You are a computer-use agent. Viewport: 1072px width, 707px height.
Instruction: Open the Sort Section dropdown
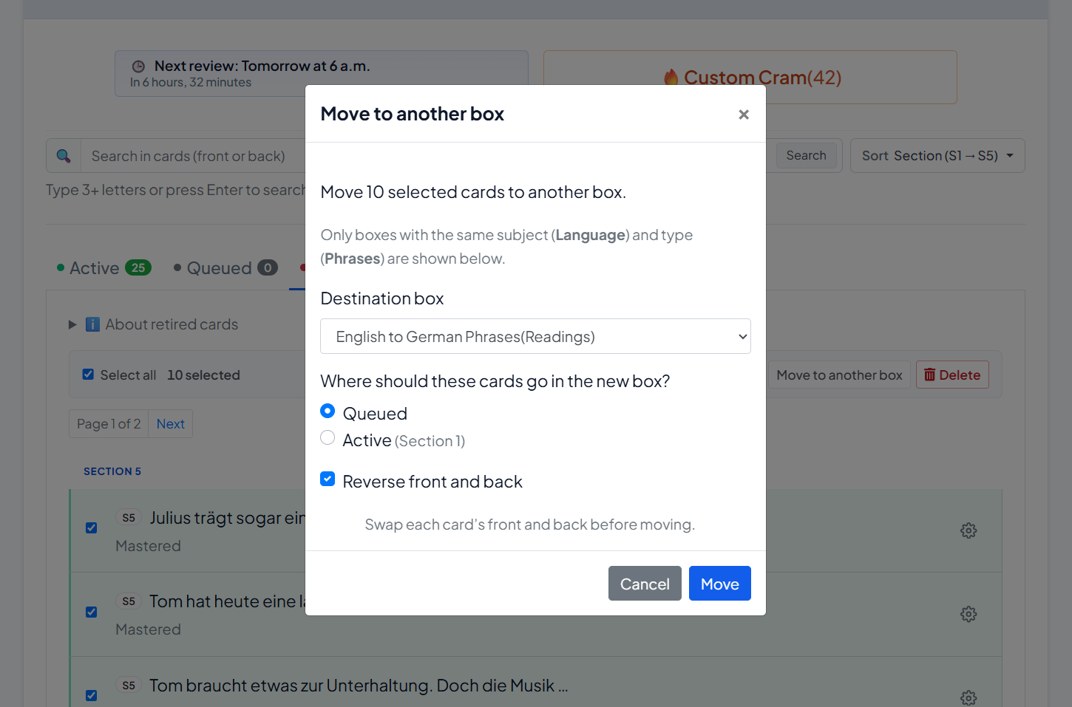pos(937,156)
